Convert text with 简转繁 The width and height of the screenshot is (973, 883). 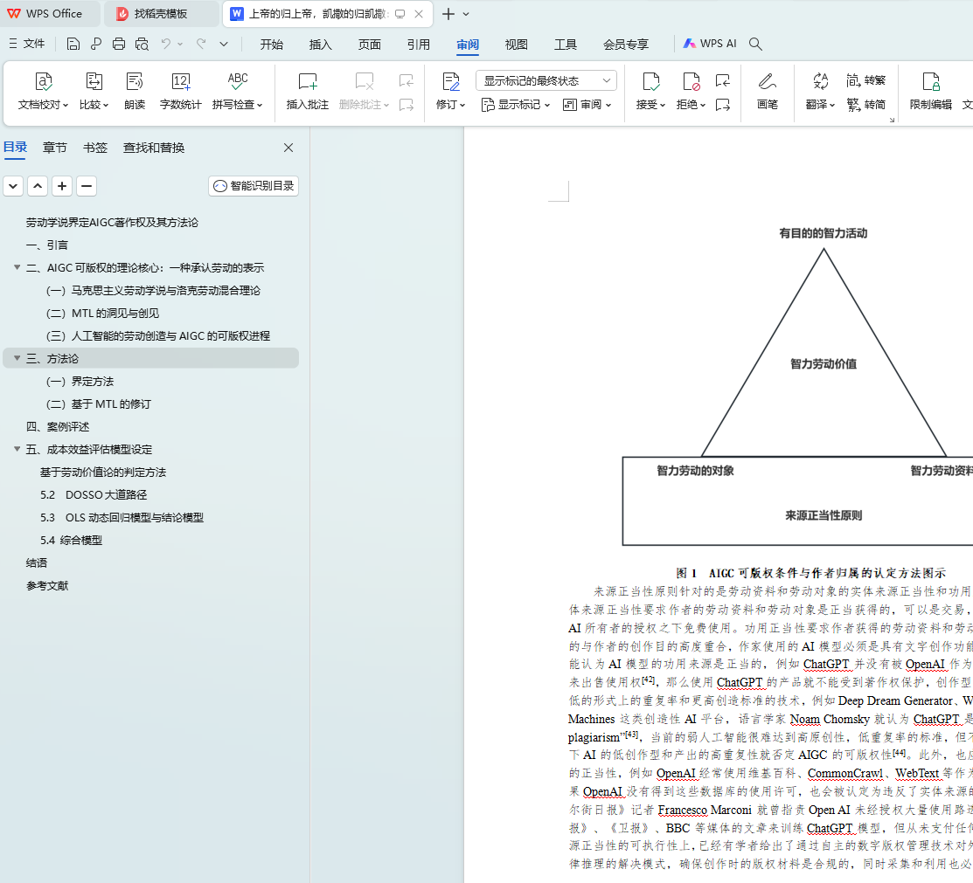[866, 80]
